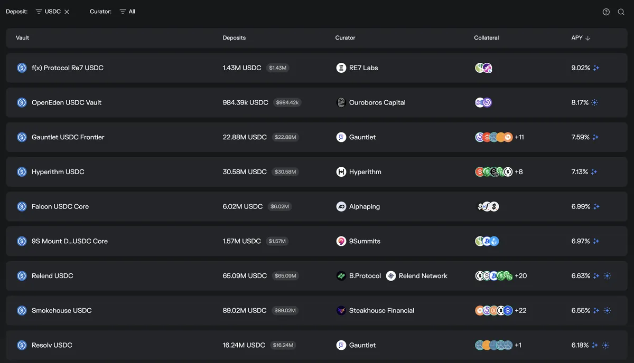Sort by the APY column arrow
Viewport: 634px width, 363px height.
[588, 38]
